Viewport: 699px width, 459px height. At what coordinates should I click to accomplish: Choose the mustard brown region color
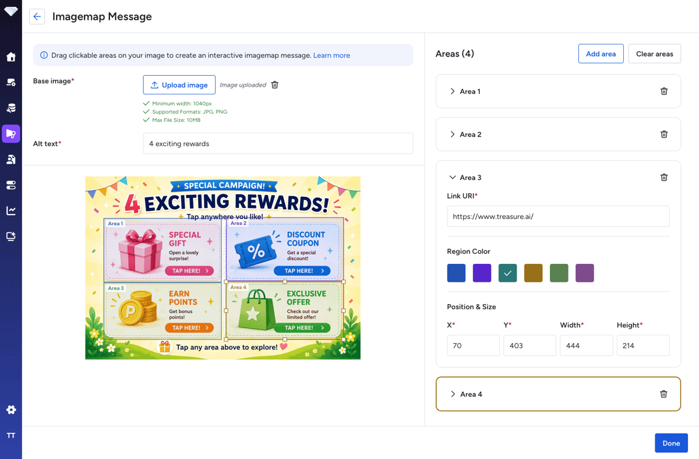(533, 273)
